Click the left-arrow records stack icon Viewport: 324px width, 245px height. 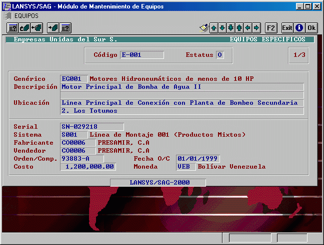(37, 28)
